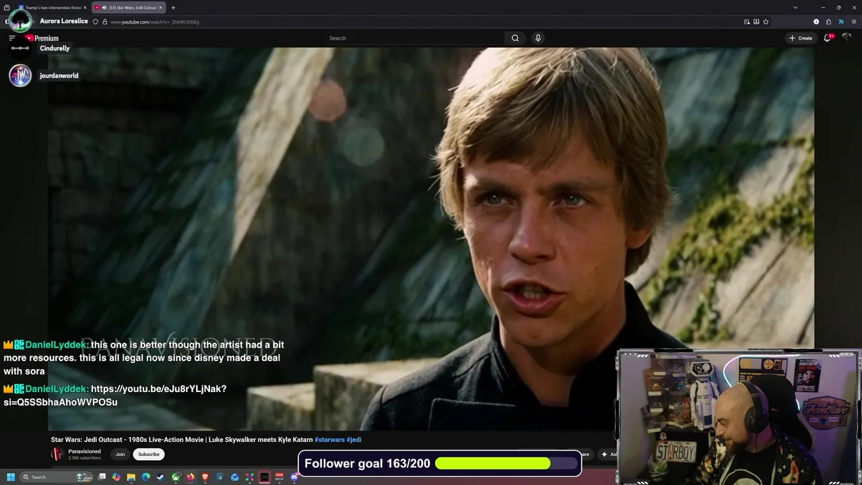Close the Star Wars: Jedi Outcast tab

pos(160,7)
